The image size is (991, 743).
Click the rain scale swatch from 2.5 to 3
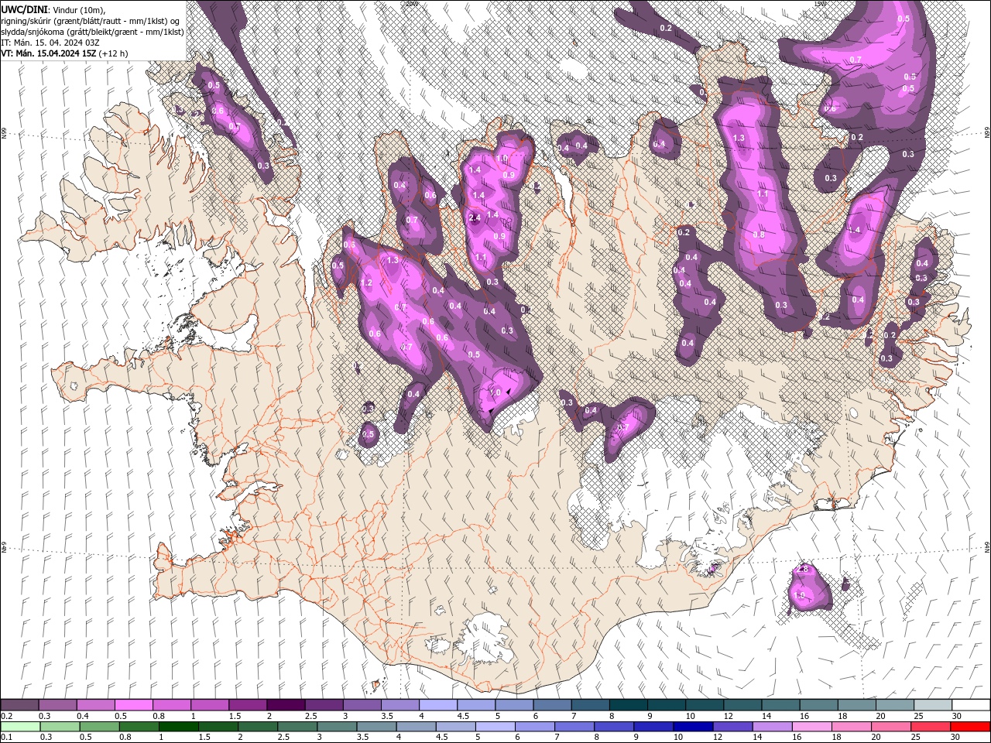[297, 726]
